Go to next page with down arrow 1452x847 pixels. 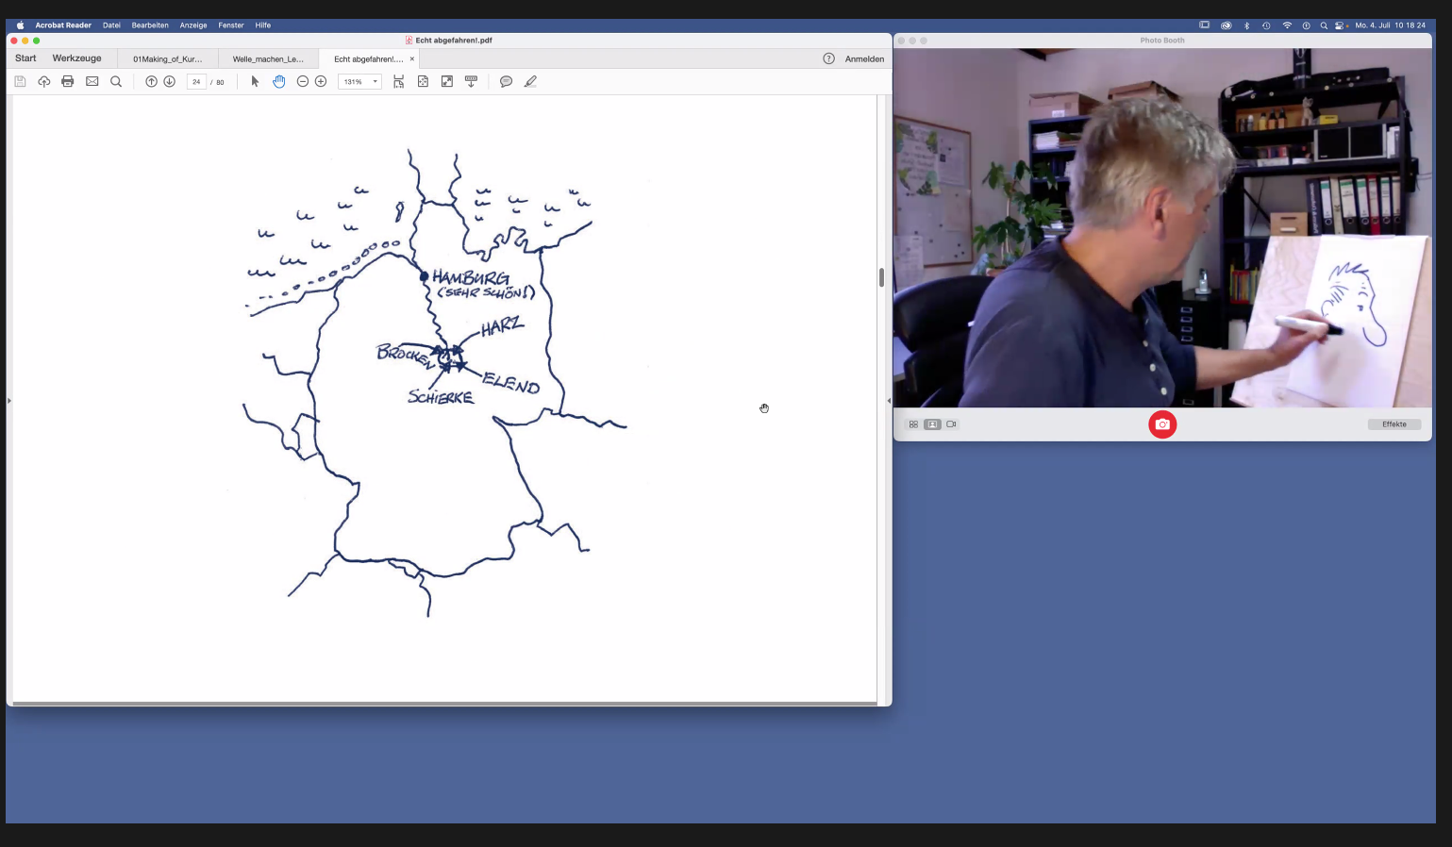(x=170, y=82)
